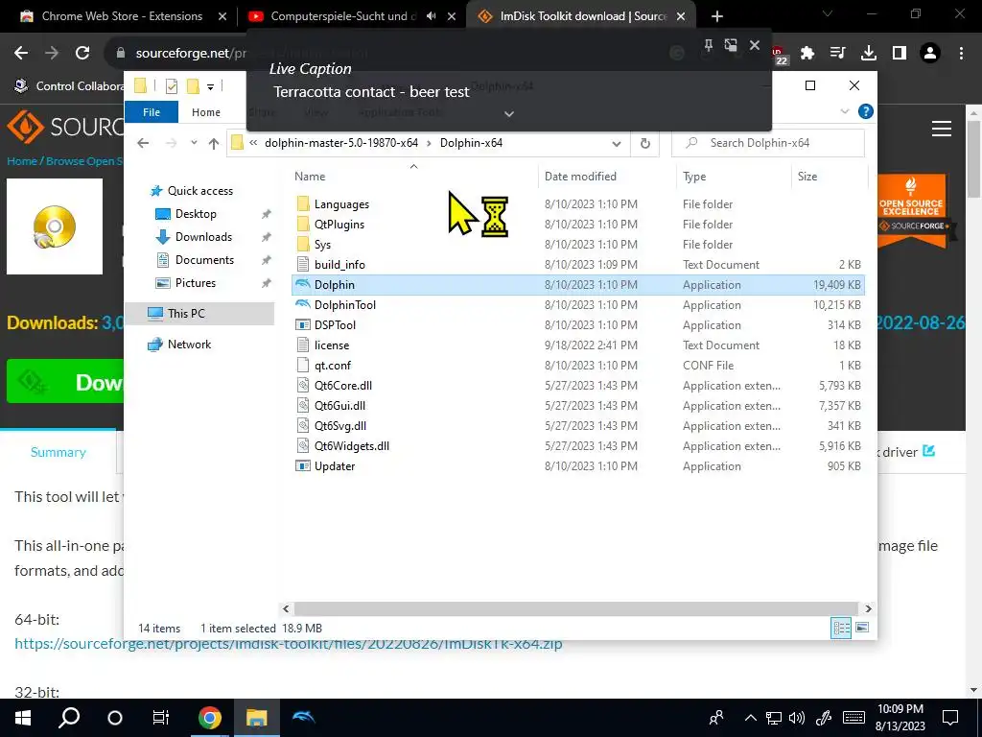Switch to Details view icon in status bar
Viewport: 982px width, 737px height.
[841, 628]
